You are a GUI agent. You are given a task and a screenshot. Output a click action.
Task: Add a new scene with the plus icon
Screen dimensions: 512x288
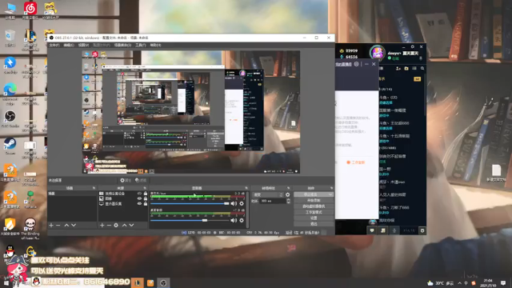tap(51, 226)
